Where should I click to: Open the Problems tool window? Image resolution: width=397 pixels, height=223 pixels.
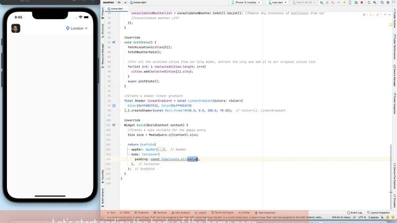[141, 212]
